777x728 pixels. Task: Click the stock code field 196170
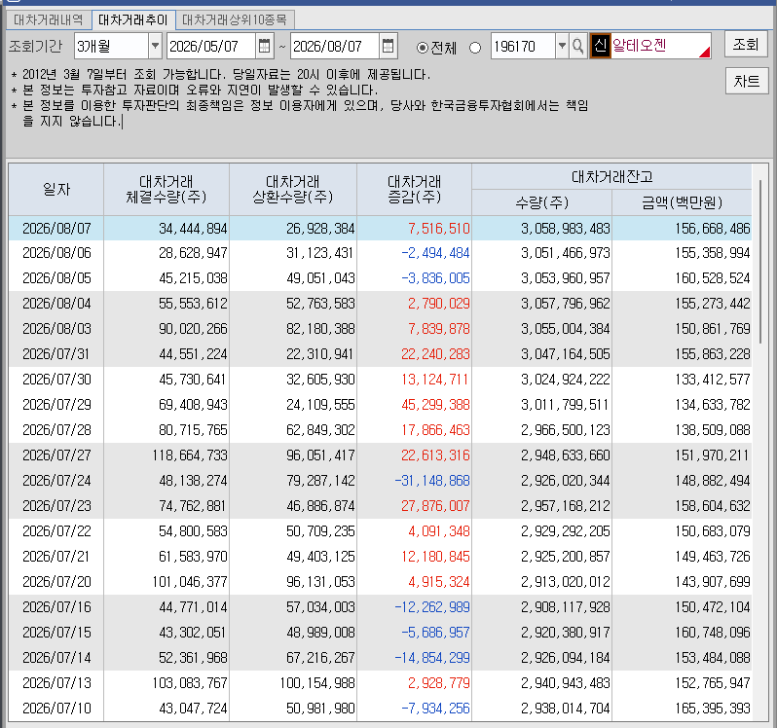(523, 46)
